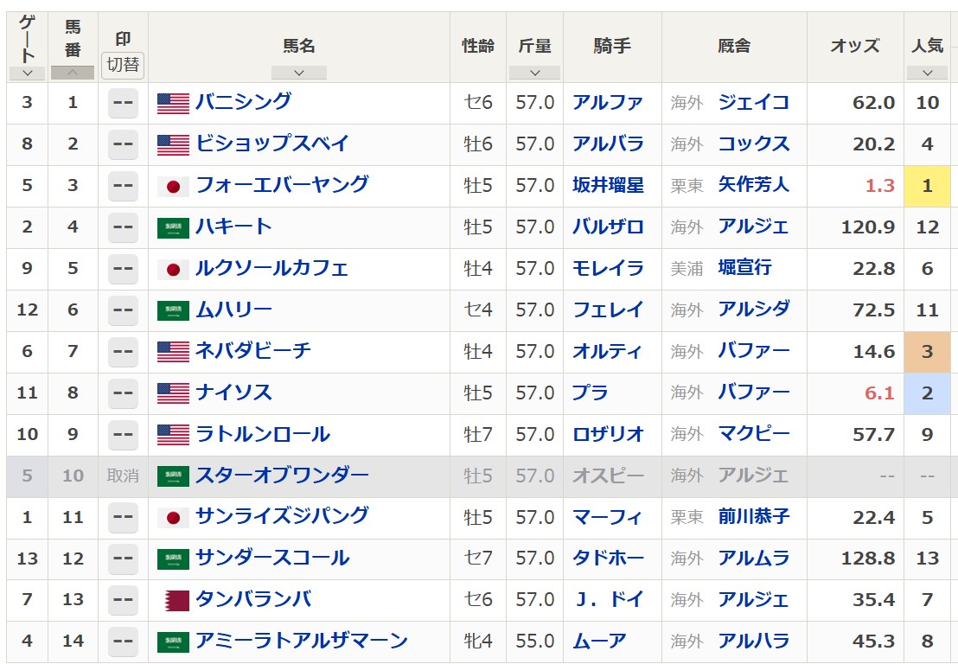This screenshot has height=664, width=958.
Task: Open jockey page for 坂井瑠星
Action: [608, 186]
